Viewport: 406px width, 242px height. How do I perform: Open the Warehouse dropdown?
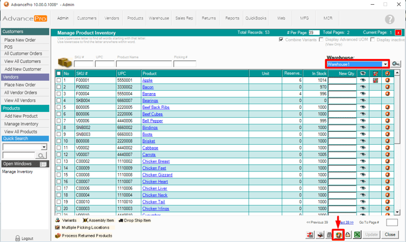(385, 64)
